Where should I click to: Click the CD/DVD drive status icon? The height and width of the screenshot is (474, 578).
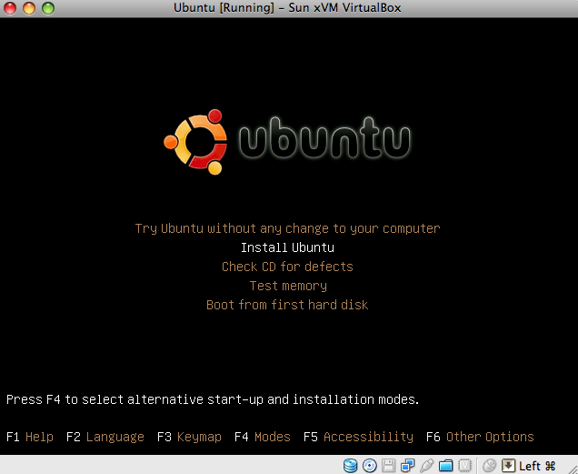(369, 466)
